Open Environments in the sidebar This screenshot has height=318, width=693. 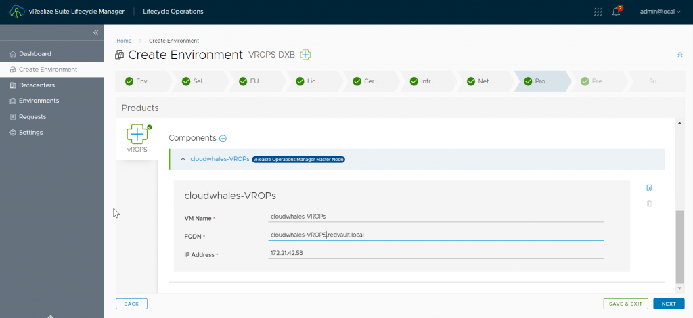(51, 101)
